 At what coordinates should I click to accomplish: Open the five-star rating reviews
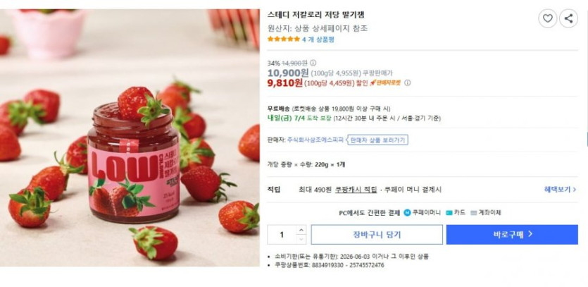pos(284,39)
